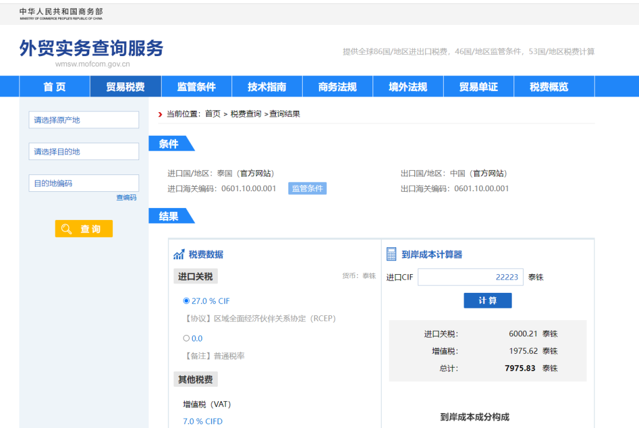Click the red breadcrumb arrow icon

tap(160, 115)
